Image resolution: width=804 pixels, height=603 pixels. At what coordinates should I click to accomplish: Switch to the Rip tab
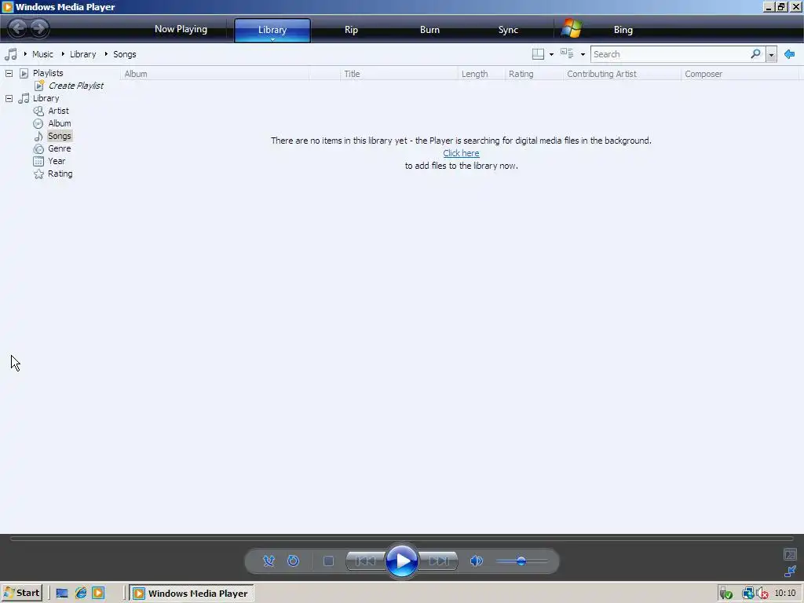[351, 29]
